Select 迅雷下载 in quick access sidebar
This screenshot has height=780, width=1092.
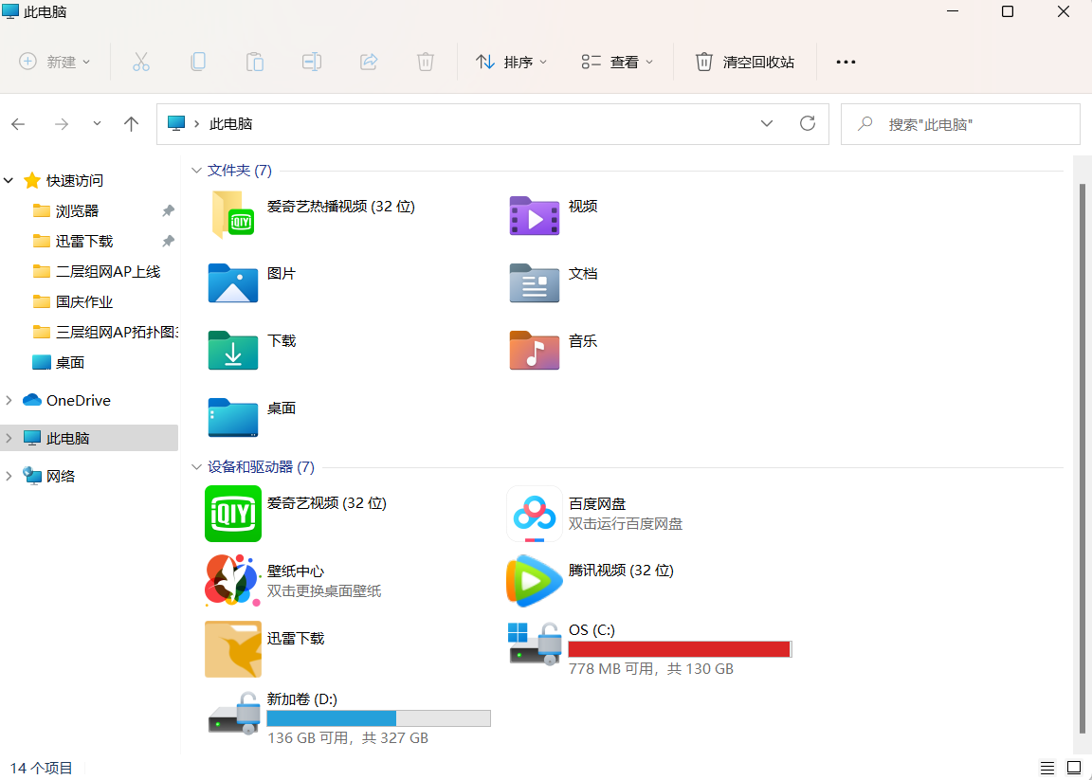[84, 241]
